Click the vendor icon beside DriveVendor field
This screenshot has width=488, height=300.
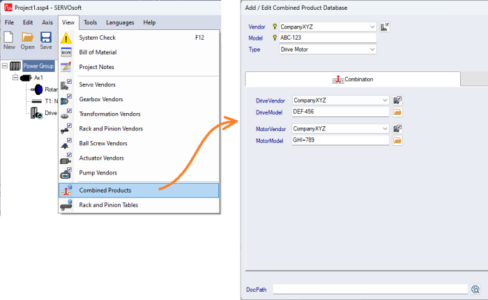pyautogui.click(x=397, y=100)
